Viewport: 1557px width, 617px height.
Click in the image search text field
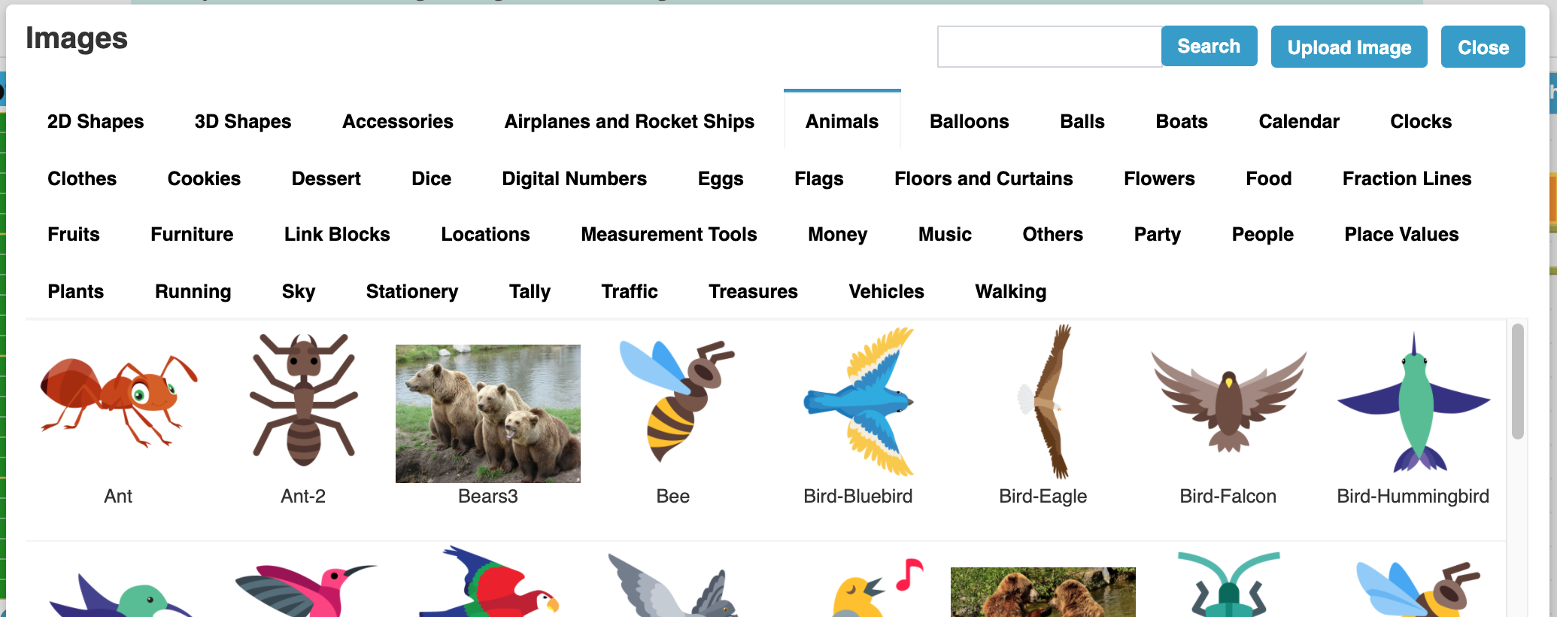[1050, 47]
